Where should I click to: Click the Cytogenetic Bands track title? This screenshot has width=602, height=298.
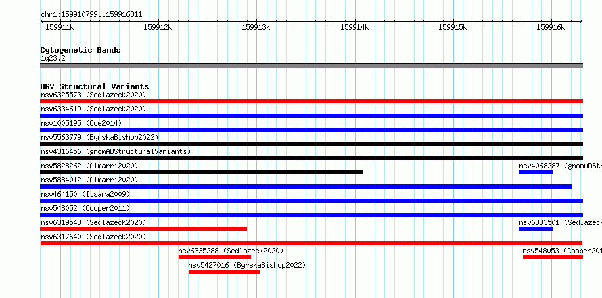[80, 50]
